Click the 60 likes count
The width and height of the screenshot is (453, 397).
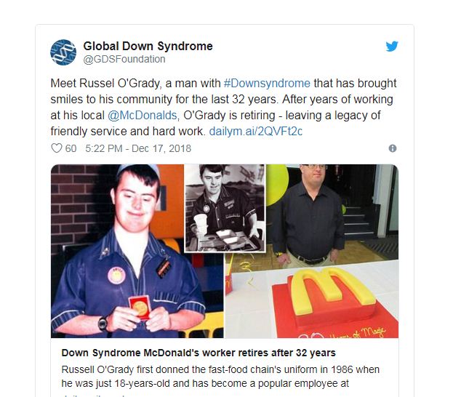pos(71,148)
